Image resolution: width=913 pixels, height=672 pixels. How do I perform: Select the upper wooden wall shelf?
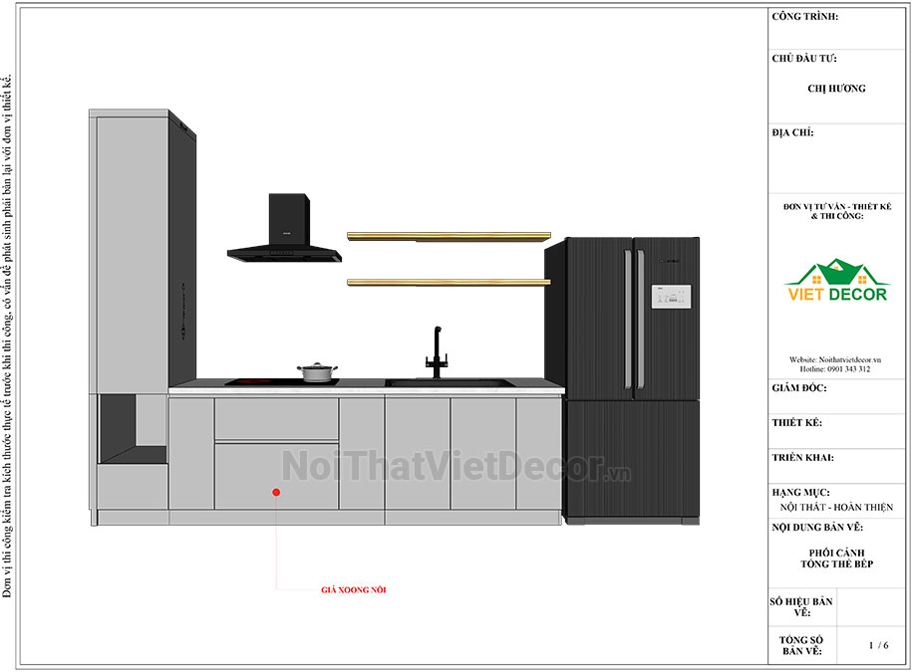449,236
